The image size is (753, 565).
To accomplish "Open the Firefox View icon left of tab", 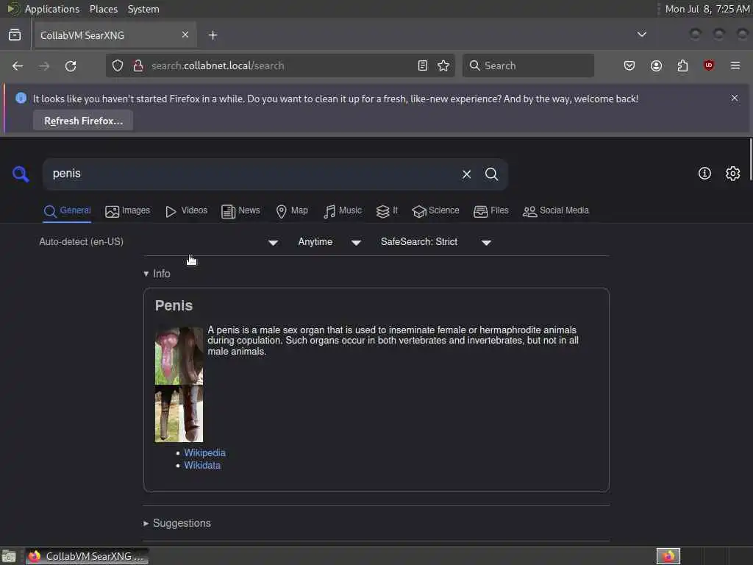I will point(15,35).
